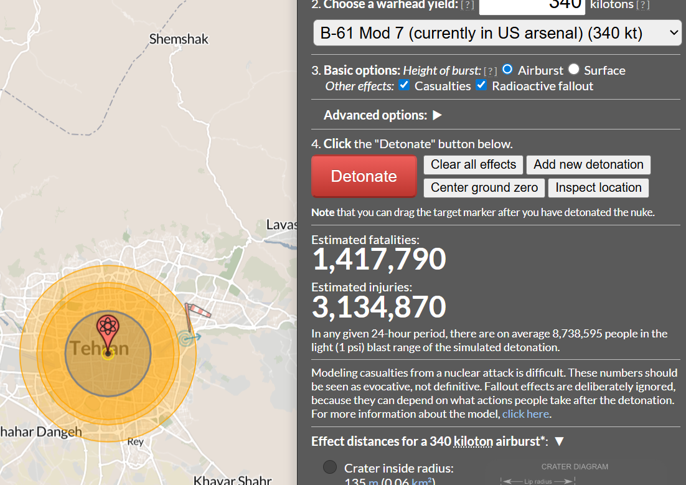
Task: Collapse the Effect distances section arrow
Action: point(559,441)
